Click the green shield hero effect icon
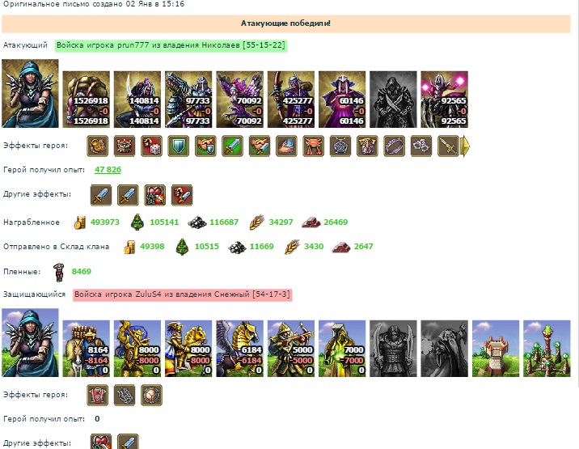The image size is (579, 449). point(179,146)
